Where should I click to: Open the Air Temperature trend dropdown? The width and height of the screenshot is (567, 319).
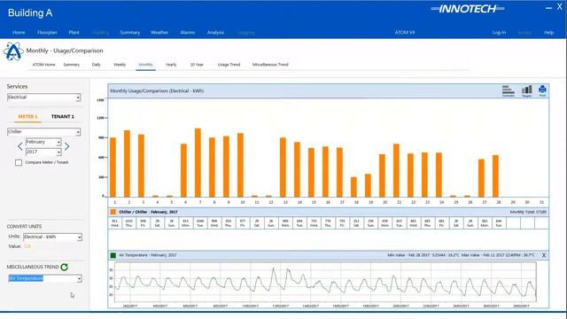pos(45,278)
